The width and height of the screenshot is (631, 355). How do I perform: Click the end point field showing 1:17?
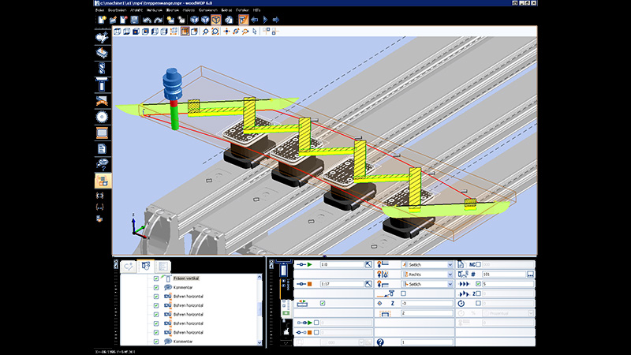click(x=342, y=284)
